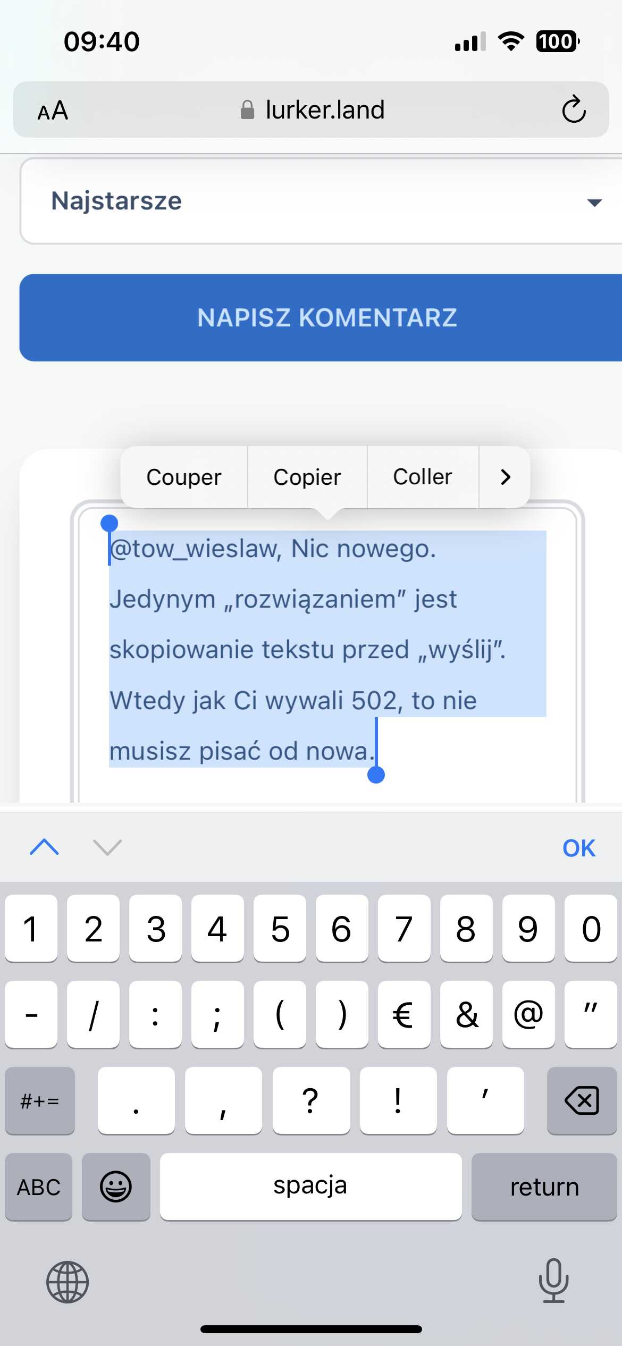This screenshot has height=1346, width=622.
Task: Choose Copier in the text context menu
Action: pyautogui.click(x=307, y=477)
